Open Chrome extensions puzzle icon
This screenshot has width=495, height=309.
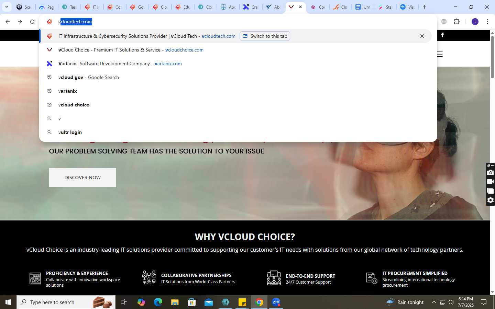coord(456,22)
